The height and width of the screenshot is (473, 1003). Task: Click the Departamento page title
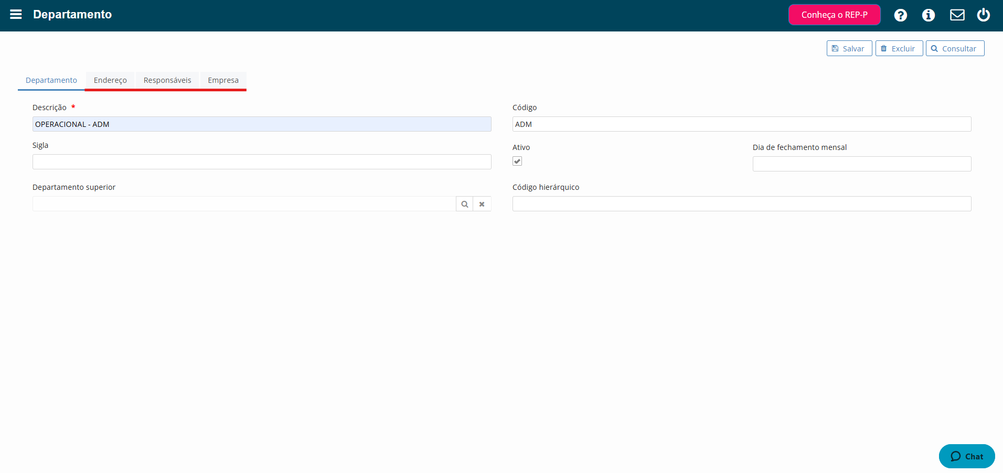pyautogui.click(x=72, y=15)
